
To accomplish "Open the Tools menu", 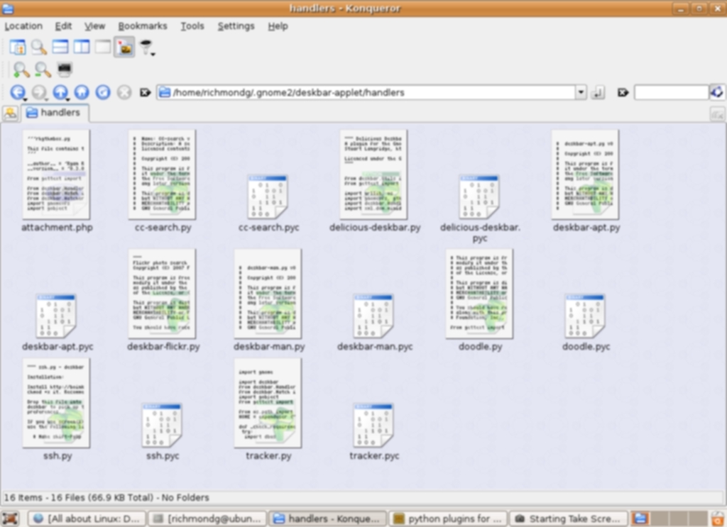I will [x=192, y=26].
